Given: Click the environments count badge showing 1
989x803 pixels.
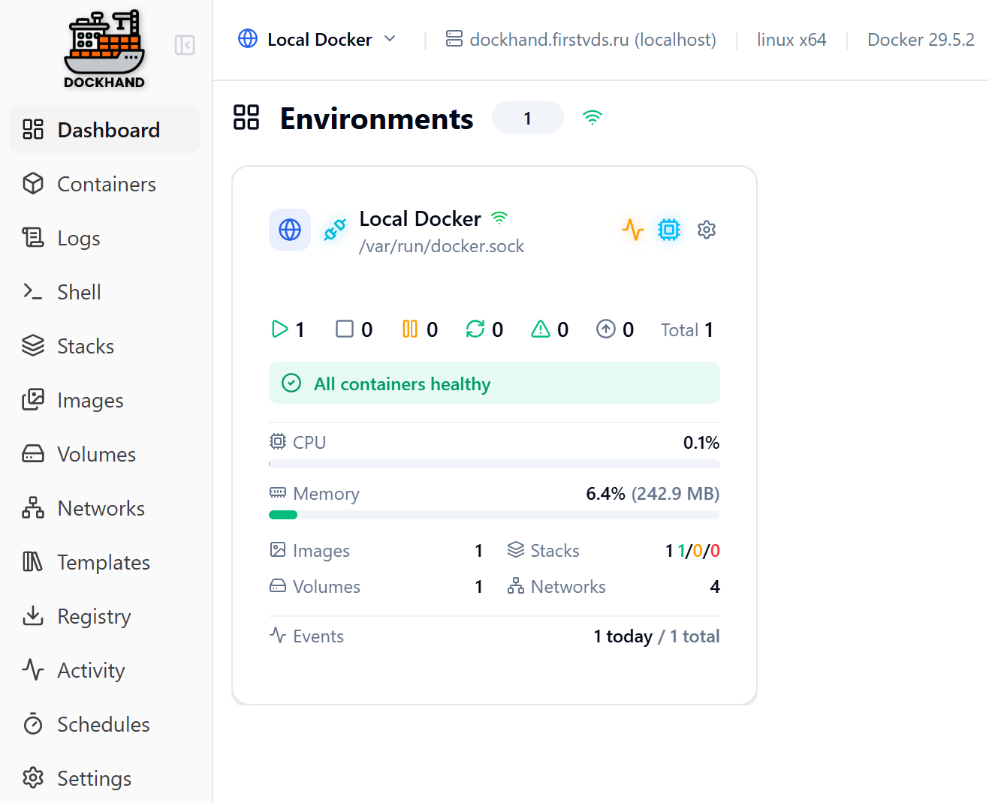Looking at the screenshot, I should point(528,118).
